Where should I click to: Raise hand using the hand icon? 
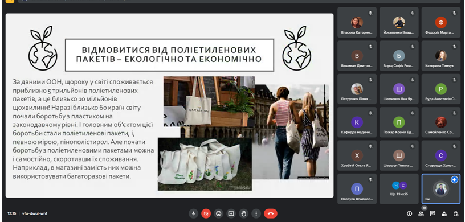pyautogui.click(x=244, y=213)
